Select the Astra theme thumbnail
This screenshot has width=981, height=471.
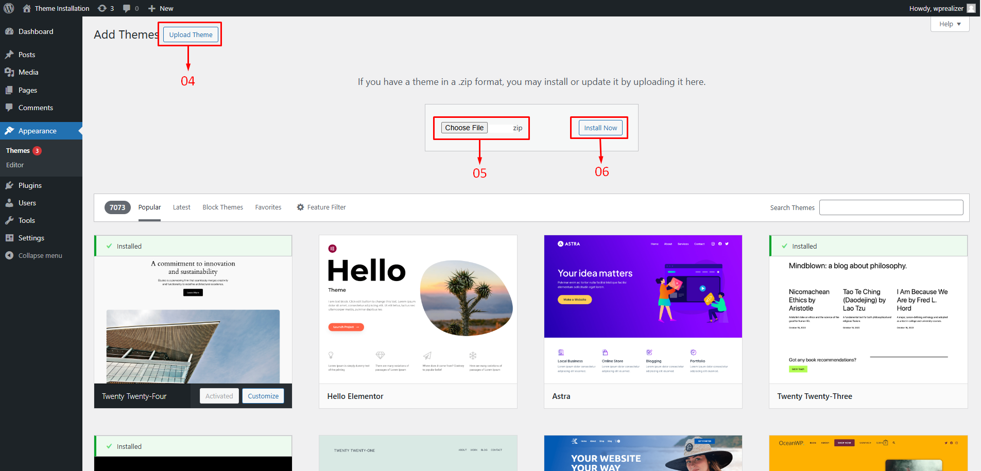point(643,309)
